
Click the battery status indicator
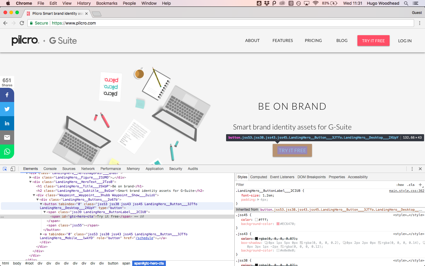point(330,3)
